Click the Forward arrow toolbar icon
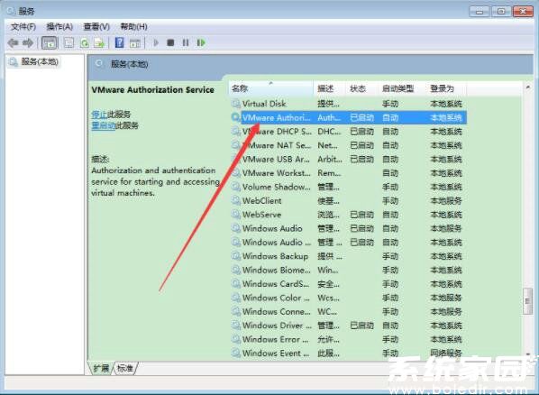 point(28,43)
